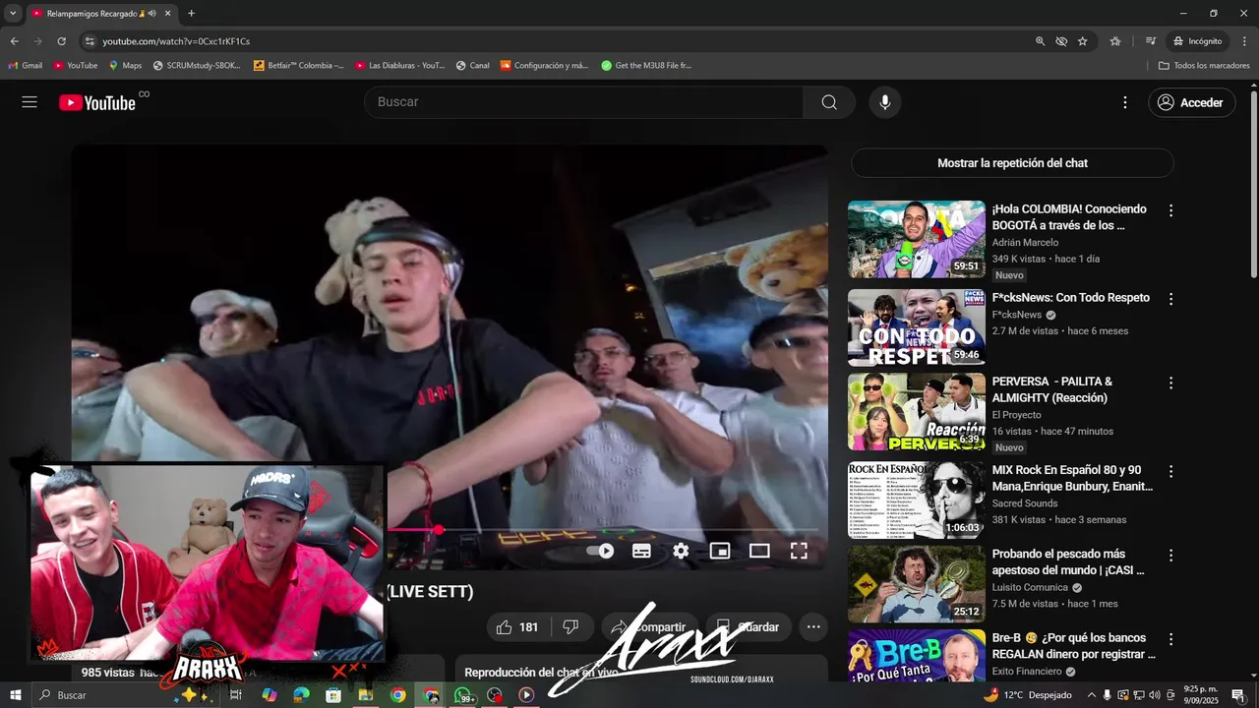This screenshot has width=1259, height=708.
Task: Open the zoom magnifier in address bar
Action: (x=1040, y=41)
